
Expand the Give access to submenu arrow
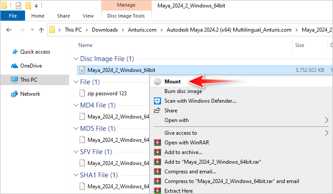[x=326, y=133]
